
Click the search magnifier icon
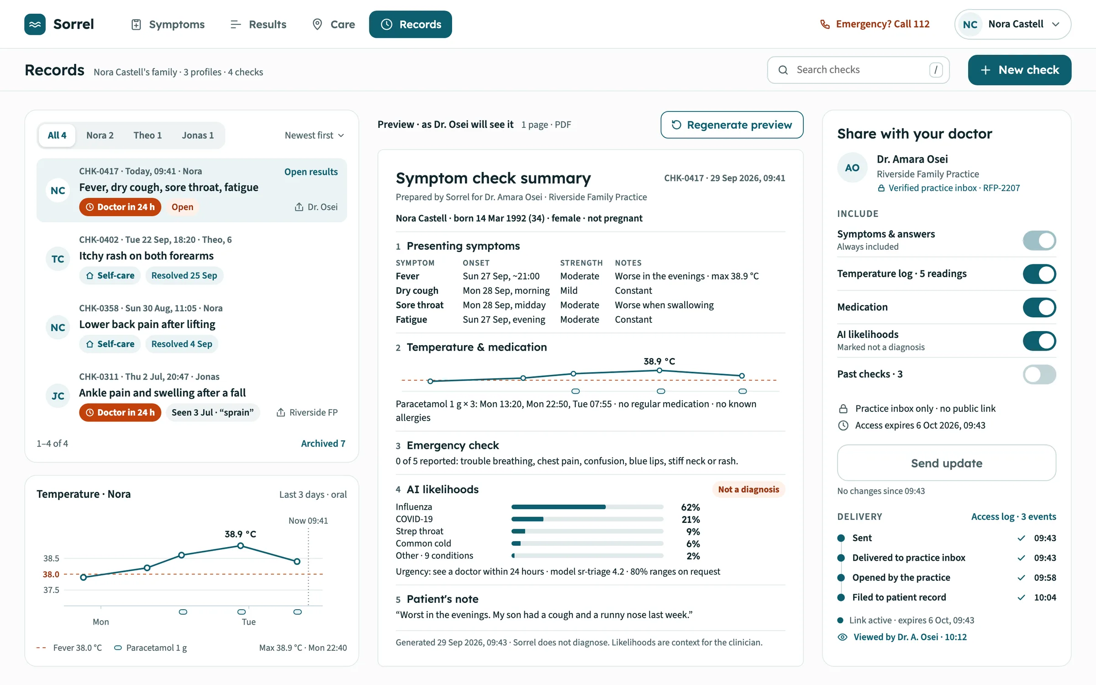tap(783, 70)
